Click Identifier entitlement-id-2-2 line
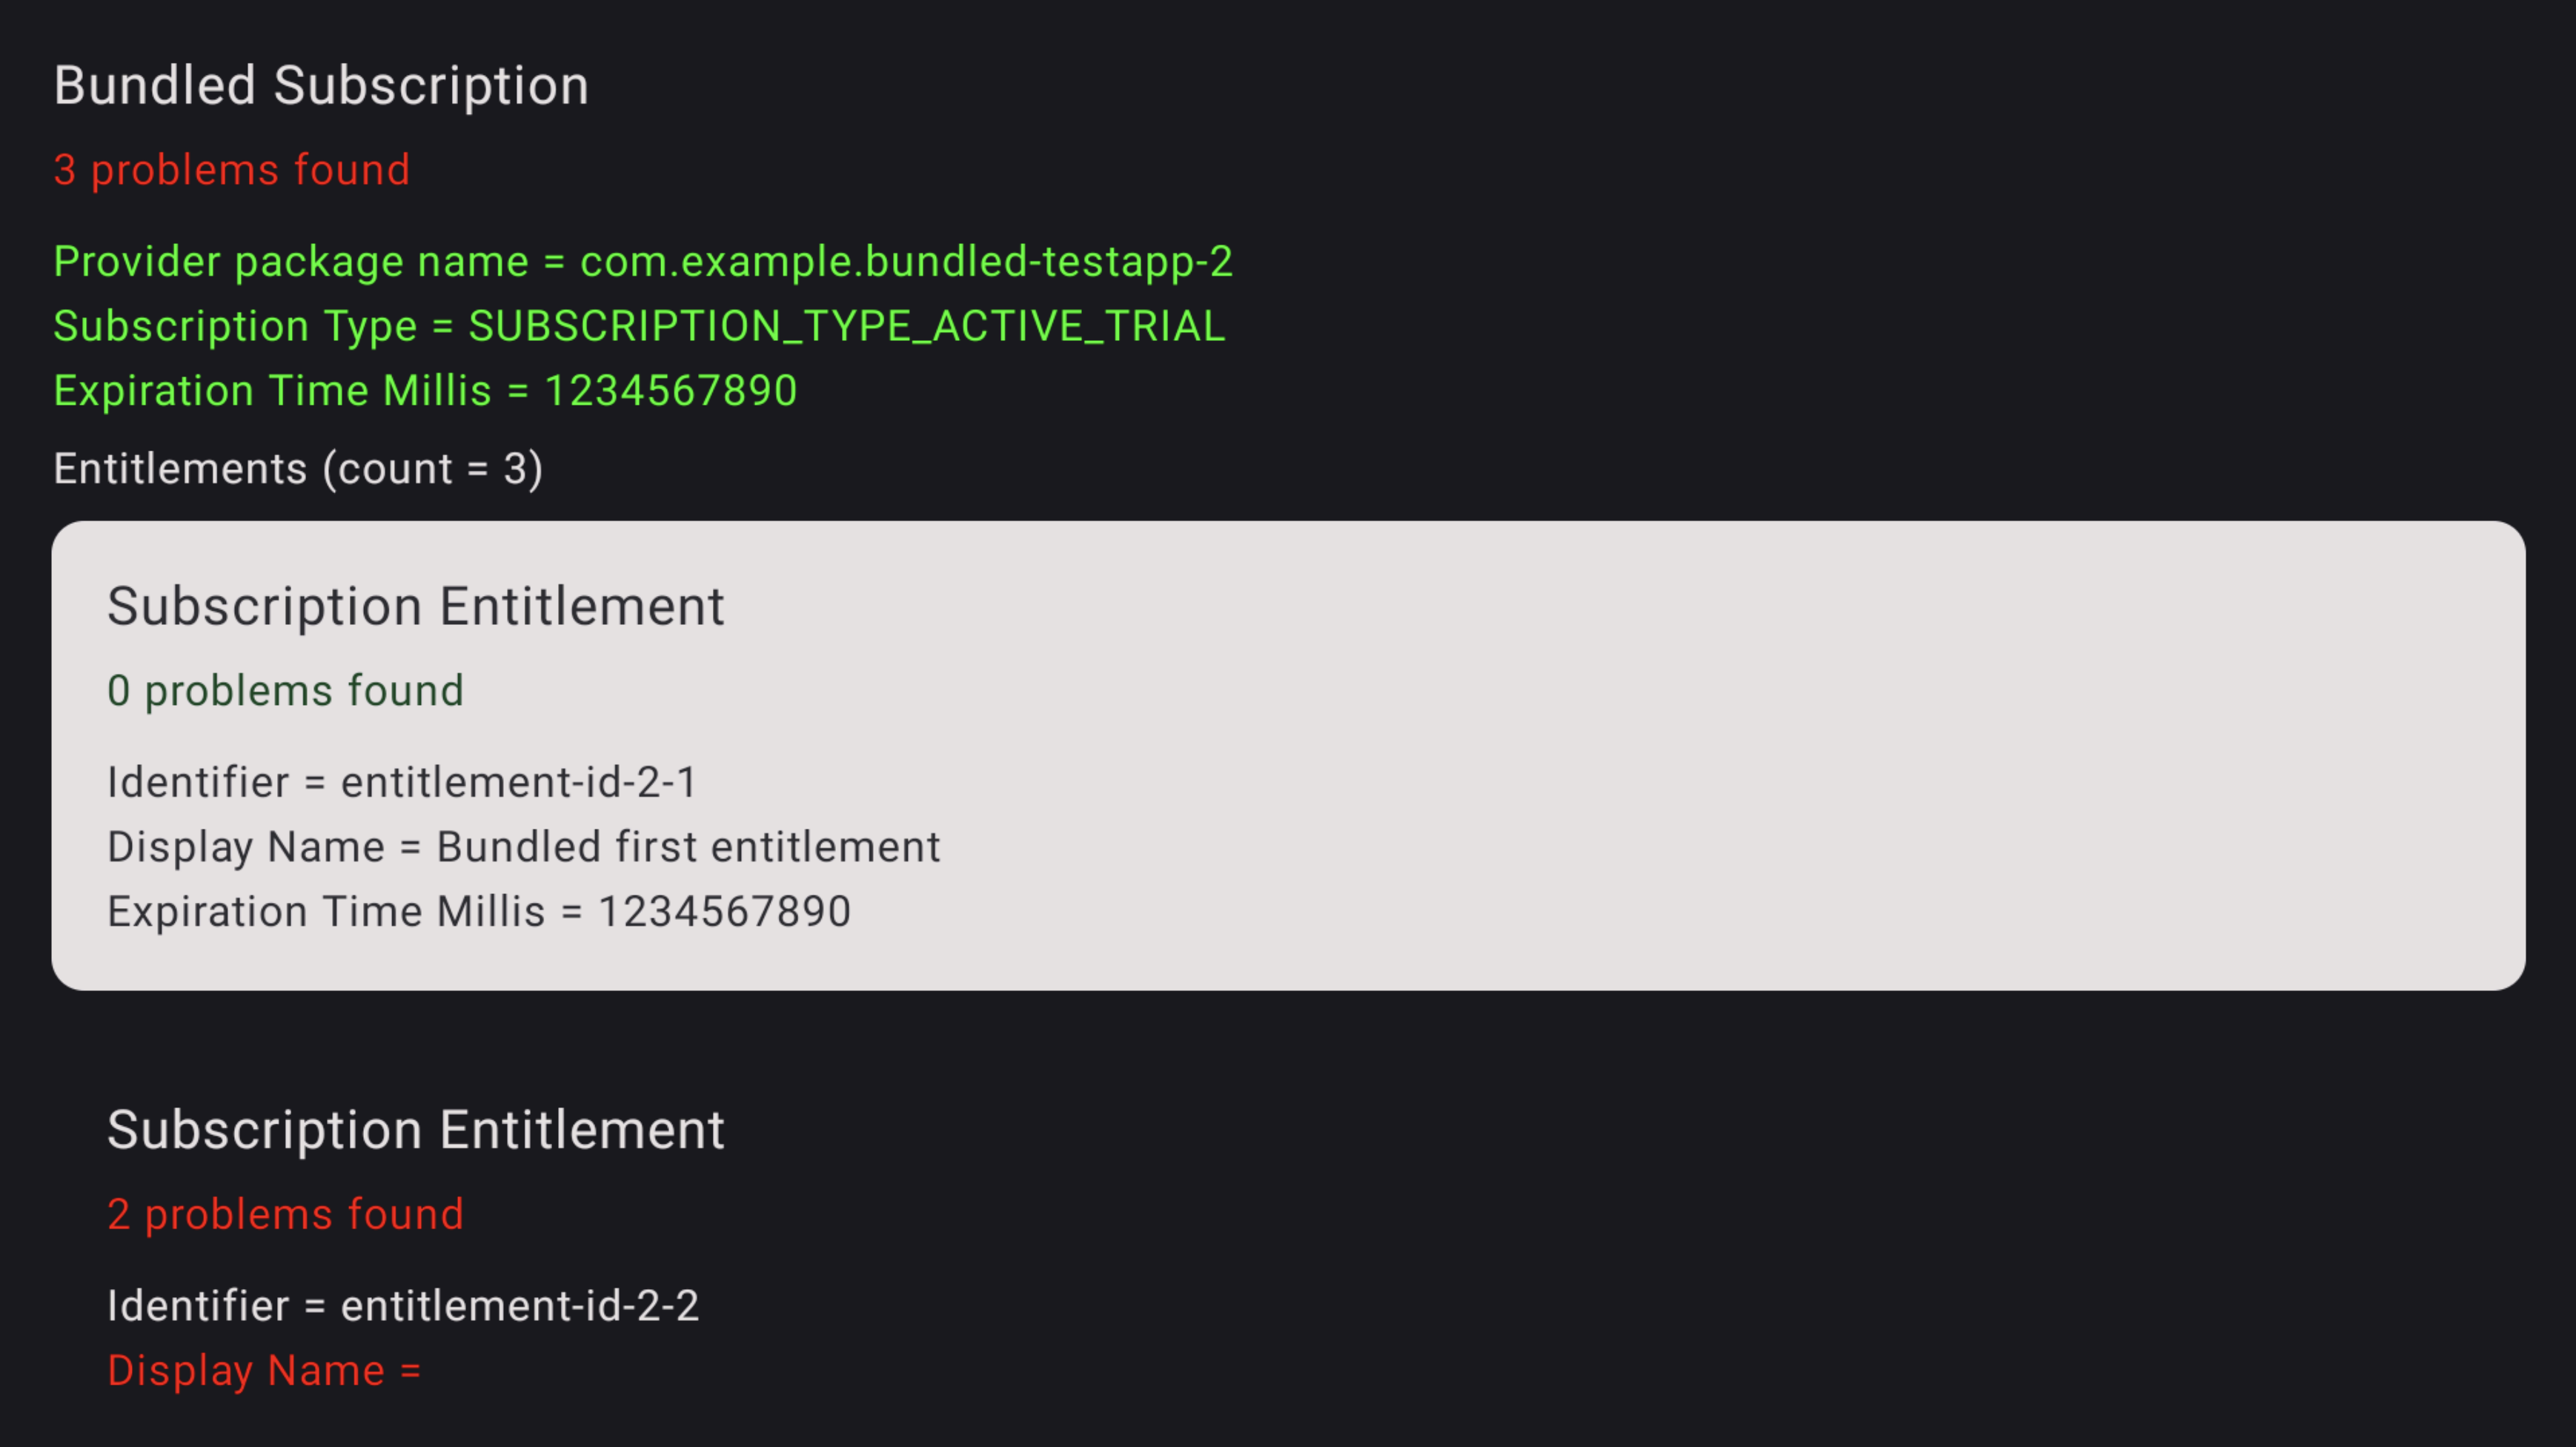This screenshot has width=2576, height=1447. click(x=403, y=1307)
